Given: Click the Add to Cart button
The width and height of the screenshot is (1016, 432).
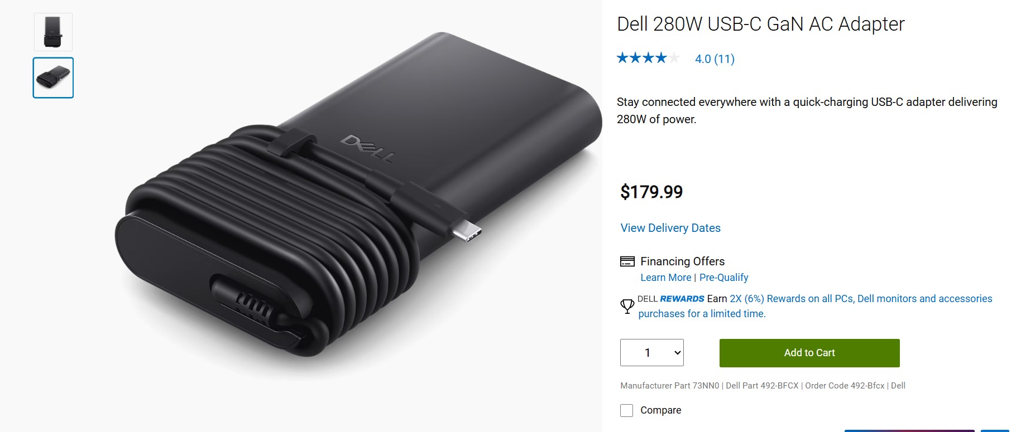Looking at the screenshot, I should click(x=809, y=353).
